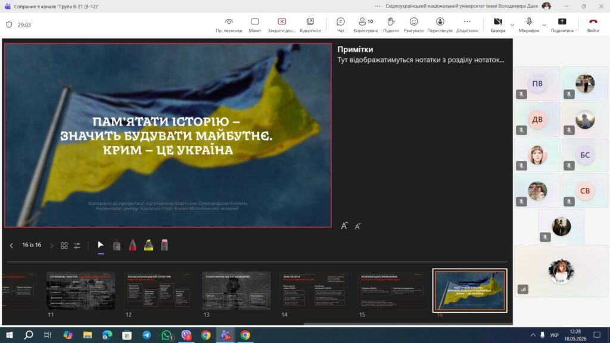This screenshot has width=610, height=343.
Task: Open presenter settings sliders icon
Action: tap(77, 245)
